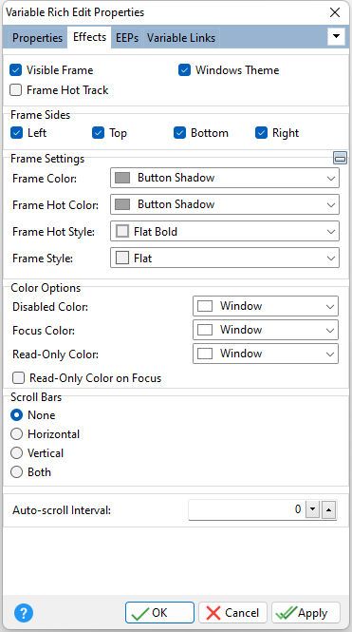Open the tab list dropdown arrow icon
The height and width of the screenshot is (632, 352).
pyautogui.click(x=336, y=37)
